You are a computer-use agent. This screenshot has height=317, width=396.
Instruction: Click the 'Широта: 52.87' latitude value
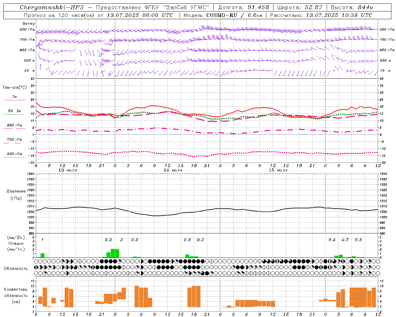[300, 7]
